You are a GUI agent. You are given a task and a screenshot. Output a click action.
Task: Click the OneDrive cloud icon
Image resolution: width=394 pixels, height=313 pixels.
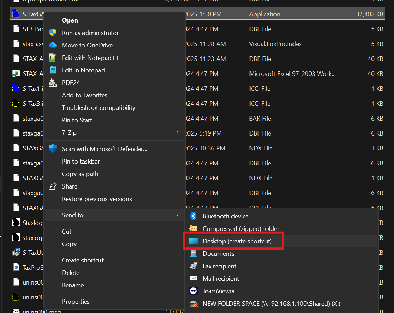pos(53,45)
